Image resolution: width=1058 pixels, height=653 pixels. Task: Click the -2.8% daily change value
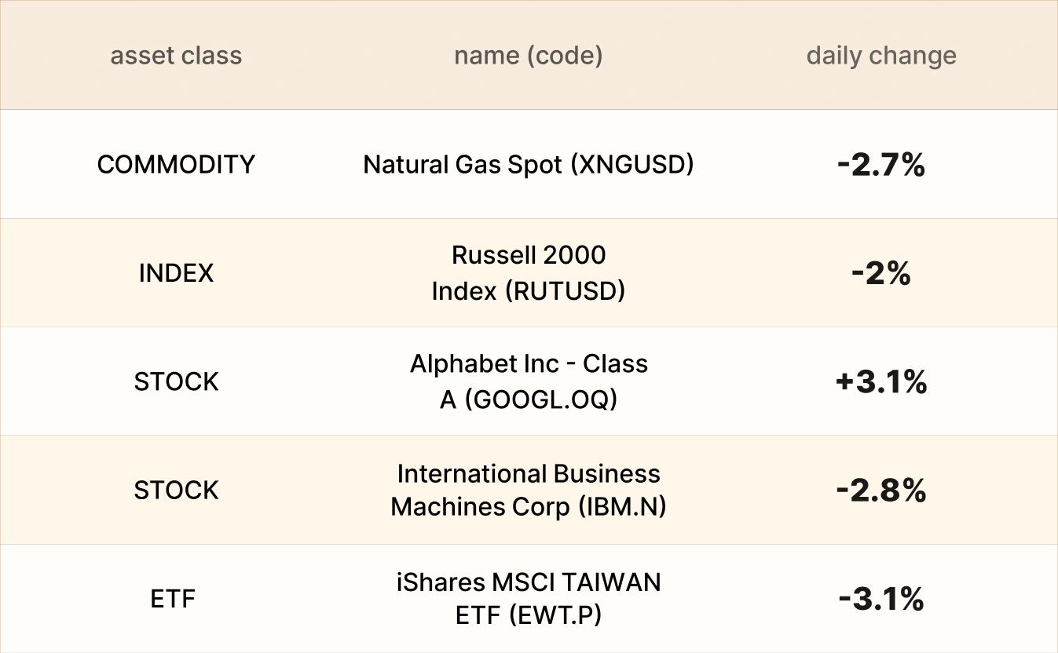881,491
